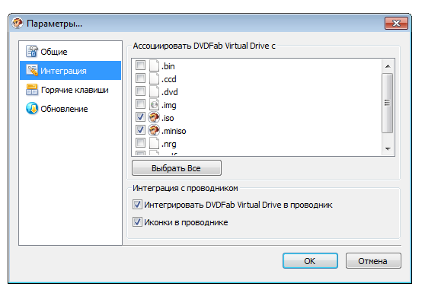This screenshot has width=425, height=293.
Task: Click the Обновление download arrow icon
Action: (x=32, y=108)
